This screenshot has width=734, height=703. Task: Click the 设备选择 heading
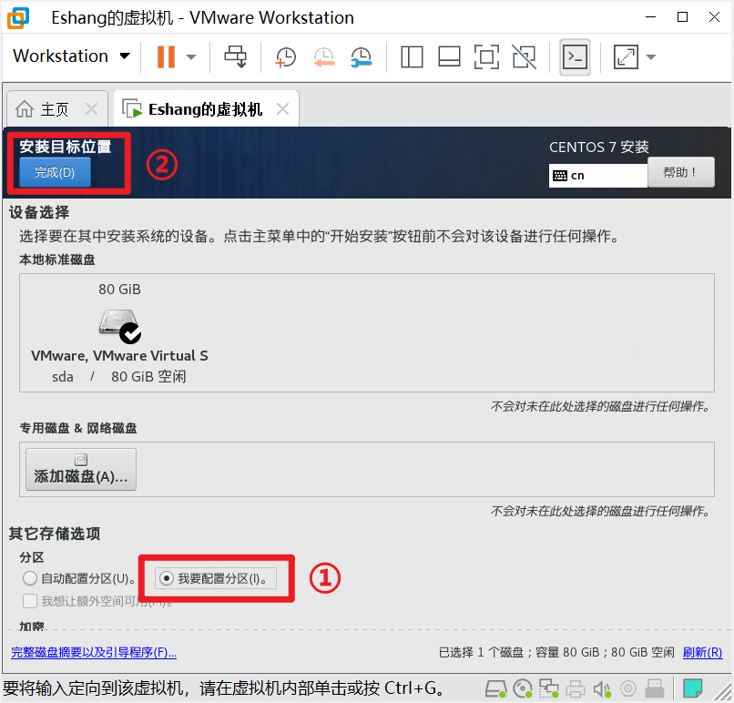click(x=39, y=212)
